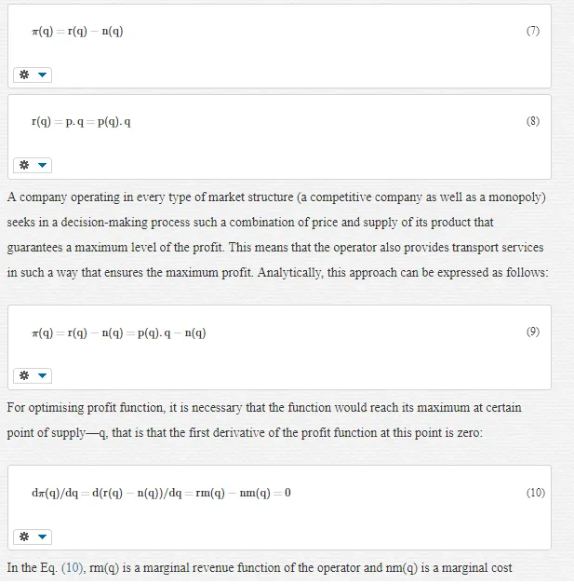Click the gear icon below equation (8)
Screen dimensions: 574x584
24,165
